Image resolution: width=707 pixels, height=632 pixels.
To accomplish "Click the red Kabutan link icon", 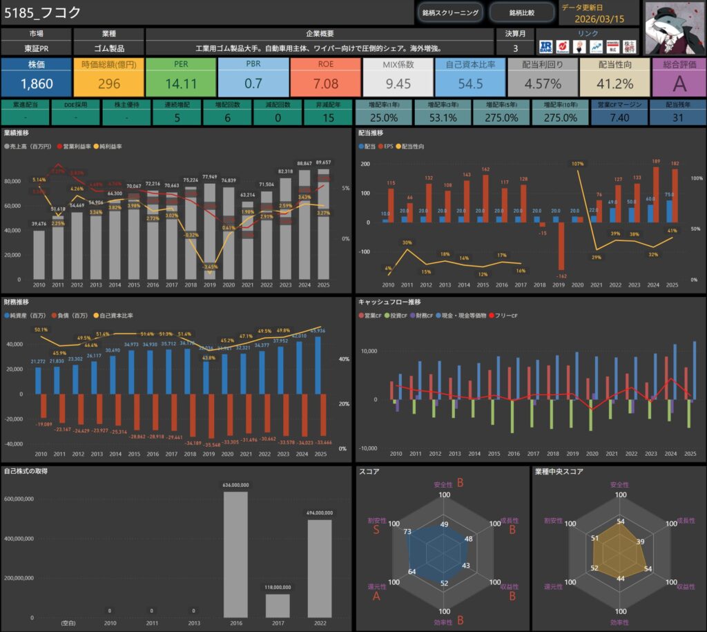I will 563,46.
